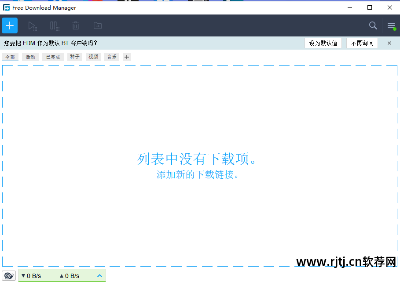Image resolution: width=400 pixels, height=282 pixels.
Task: Click the trash icon to delete downloads
Action: click(75, 25)
